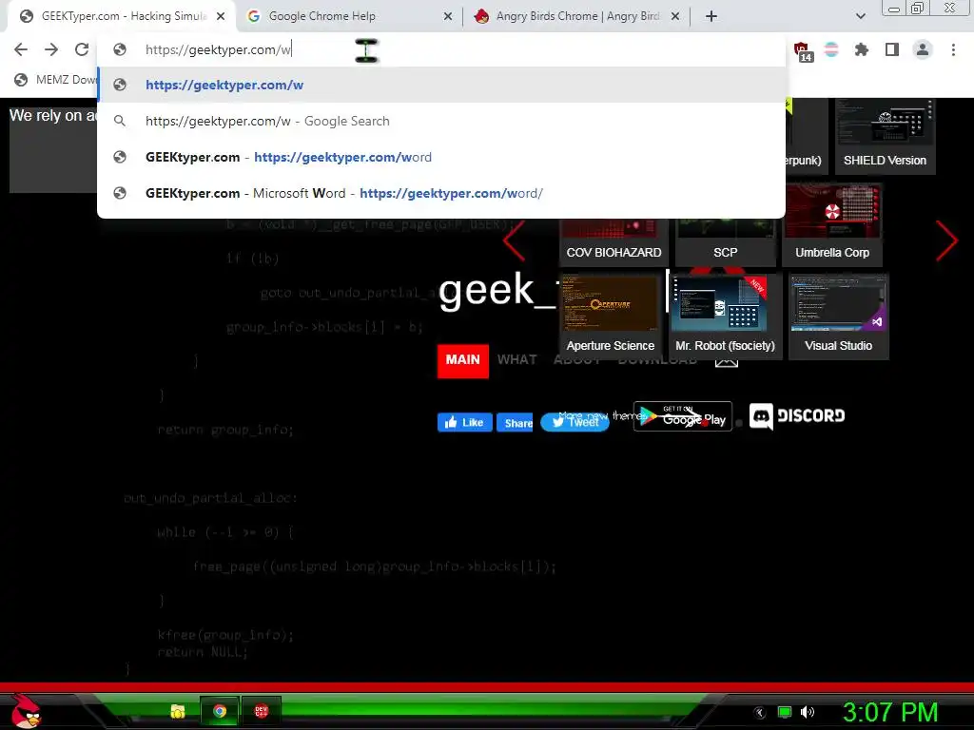This screenshot has width=974, height=730.
Task: Choose the Visual Studio theme
Action: point(839,316)
